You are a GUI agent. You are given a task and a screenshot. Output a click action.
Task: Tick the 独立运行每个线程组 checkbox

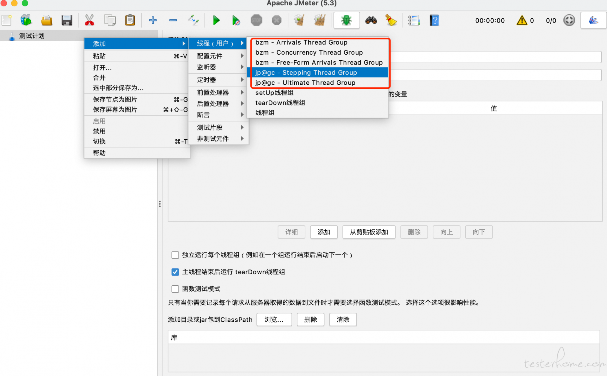tap(175, 255)
